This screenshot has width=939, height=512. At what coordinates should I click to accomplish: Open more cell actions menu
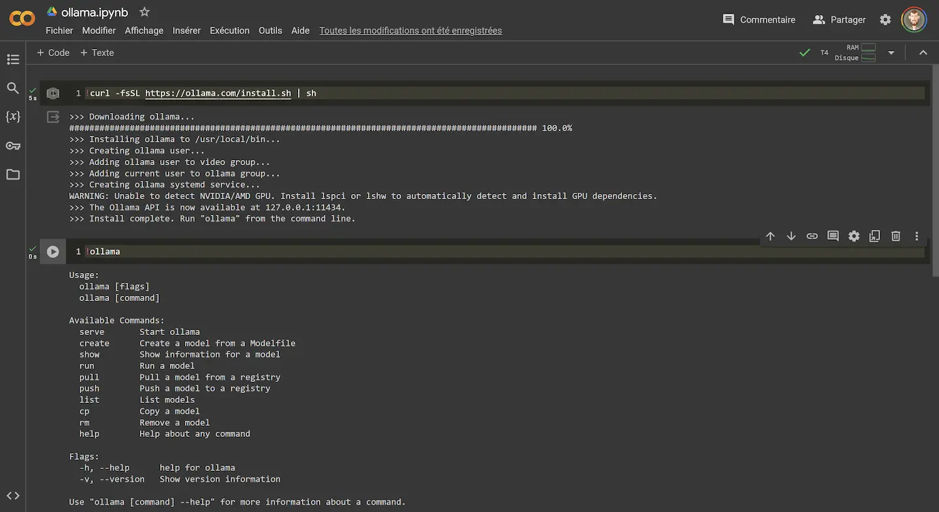point(917,236)
